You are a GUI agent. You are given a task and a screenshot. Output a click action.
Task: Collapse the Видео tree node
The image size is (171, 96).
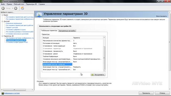click(x=2, y=15)
